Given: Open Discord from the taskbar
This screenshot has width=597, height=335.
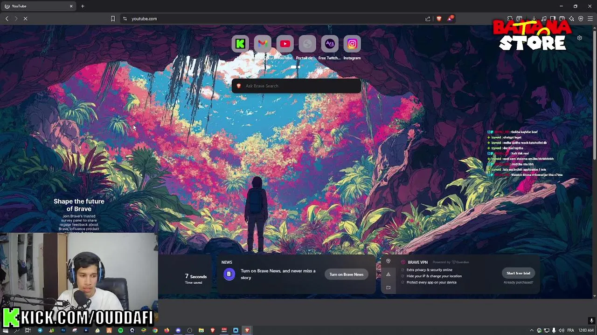Looking at the screenshot, I should [178, 330].
